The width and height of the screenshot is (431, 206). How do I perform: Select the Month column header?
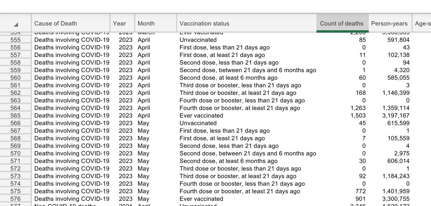click(x=156, y=24)
